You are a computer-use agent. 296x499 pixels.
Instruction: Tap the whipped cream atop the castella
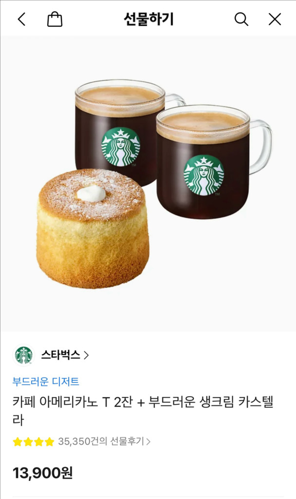pos(91,193)
